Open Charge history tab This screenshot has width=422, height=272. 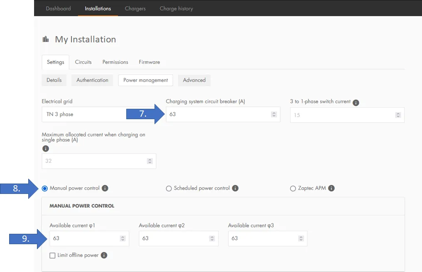click(176, 8)
